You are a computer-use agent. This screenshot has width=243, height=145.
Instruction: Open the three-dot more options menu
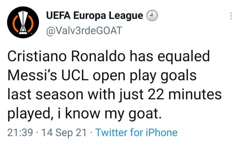[231, 16]
